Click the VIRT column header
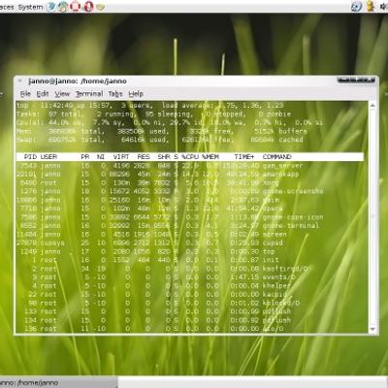This screenshot has height=388, width=388. tap(121, 157)
